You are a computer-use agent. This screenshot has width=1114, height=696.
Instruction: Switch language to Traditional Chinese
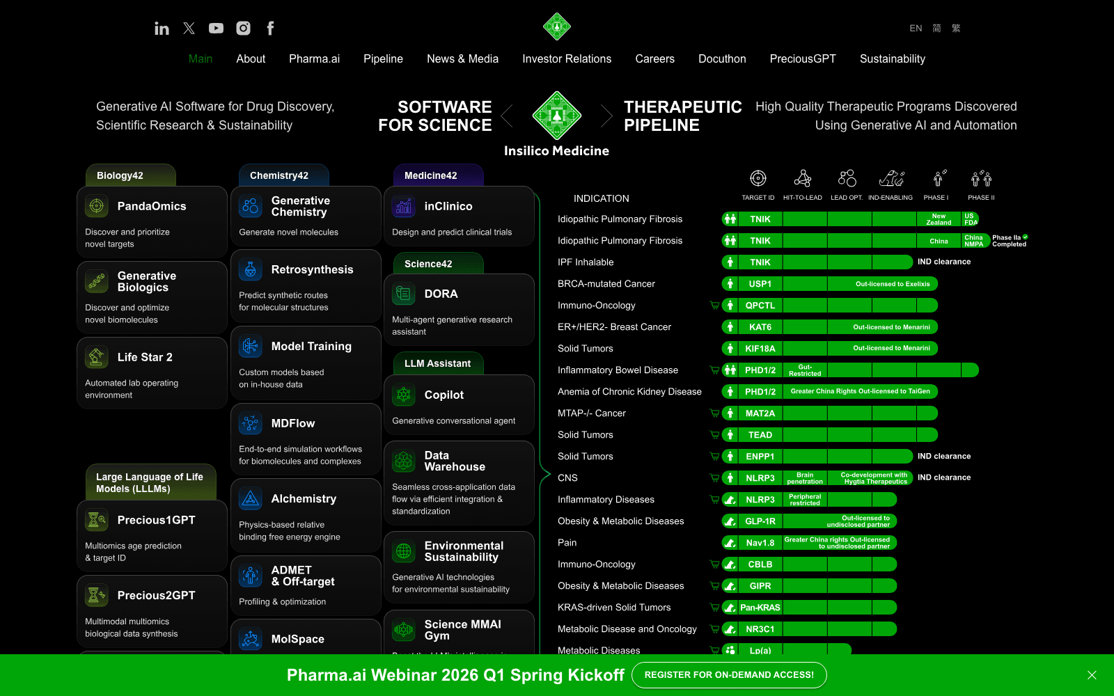pyautogui.click(x=956, y=29)
